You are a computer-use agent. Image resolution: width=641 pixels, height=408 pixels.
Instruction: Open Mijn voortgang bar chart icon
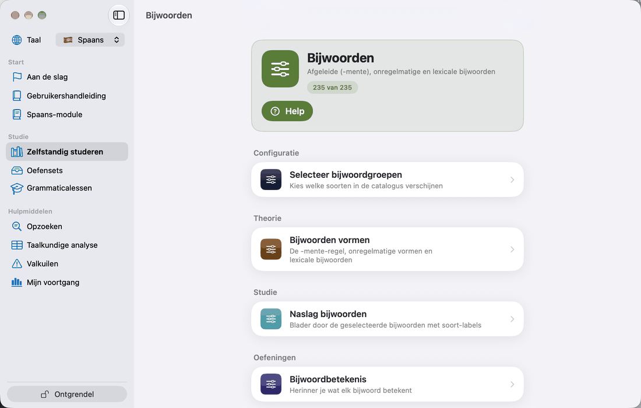pyautogui.click(x=17, y=282)
